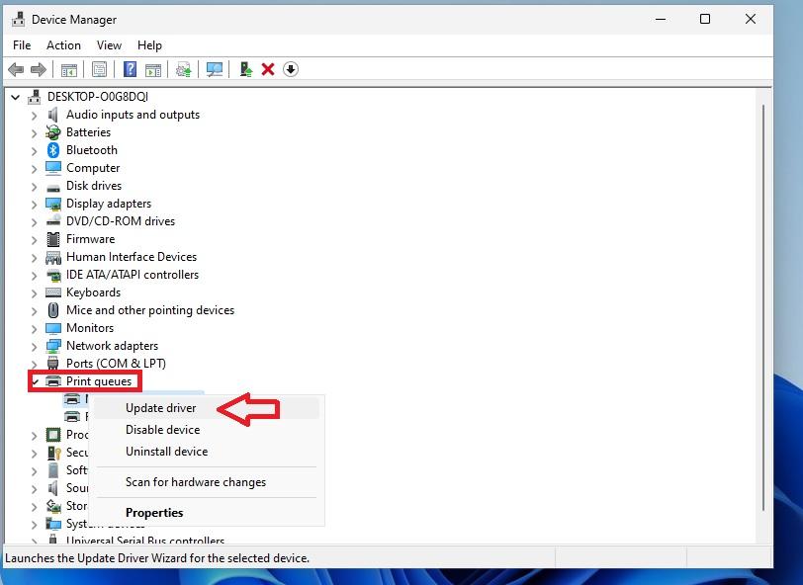The image size is (803, 585).
Task: Open Help using the blue question mark icon
Action: tap(129, 69)
